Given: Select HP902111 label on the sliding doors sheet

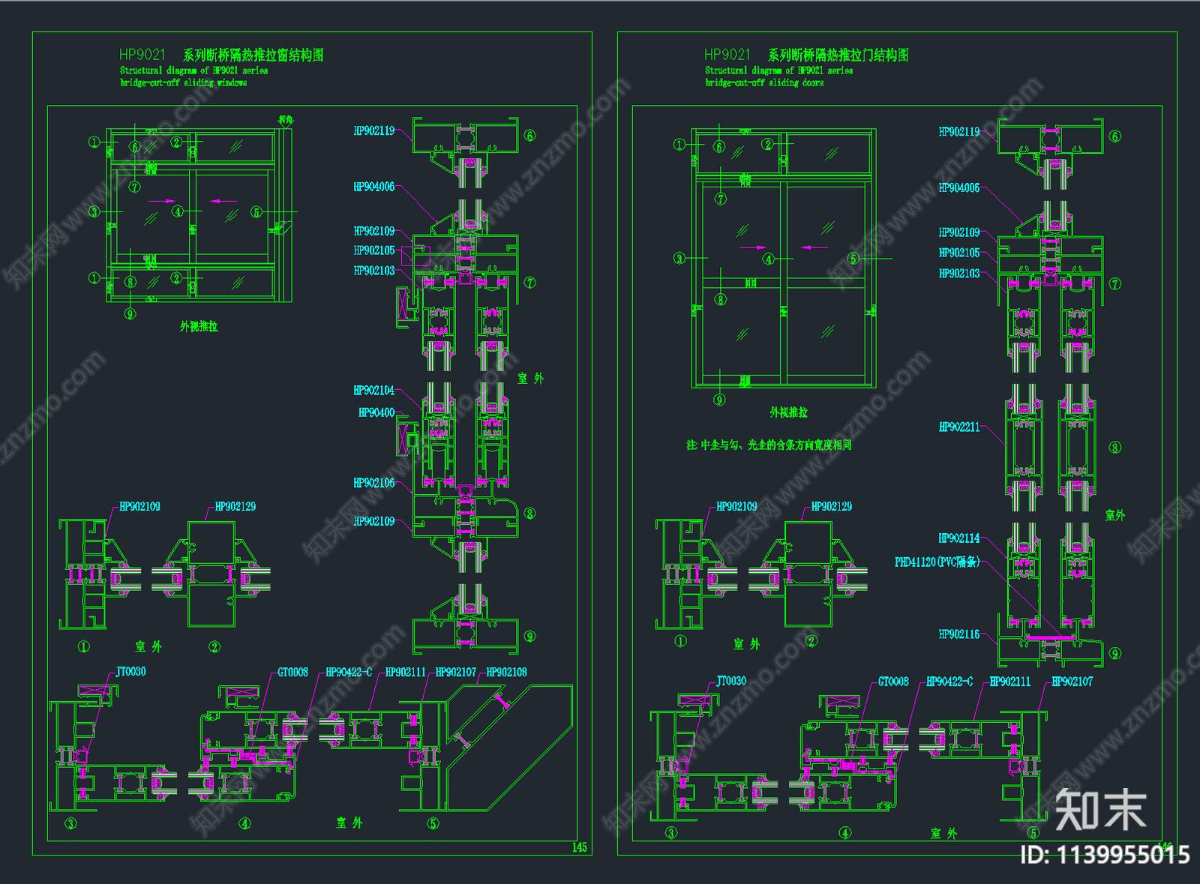Looking at the screenshot, I should [x=1010, y=682].
